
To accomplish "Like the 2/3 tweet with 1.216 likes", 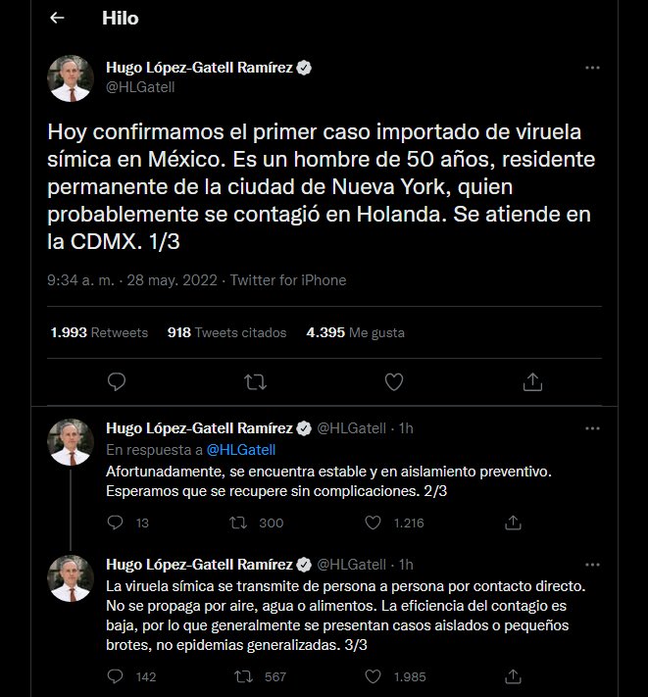I will click(x=373, y=523).
